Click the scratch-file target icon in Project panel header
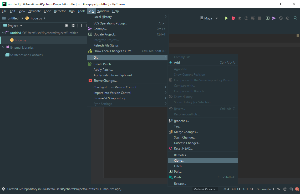300x194 pixels. coord(67,25)
